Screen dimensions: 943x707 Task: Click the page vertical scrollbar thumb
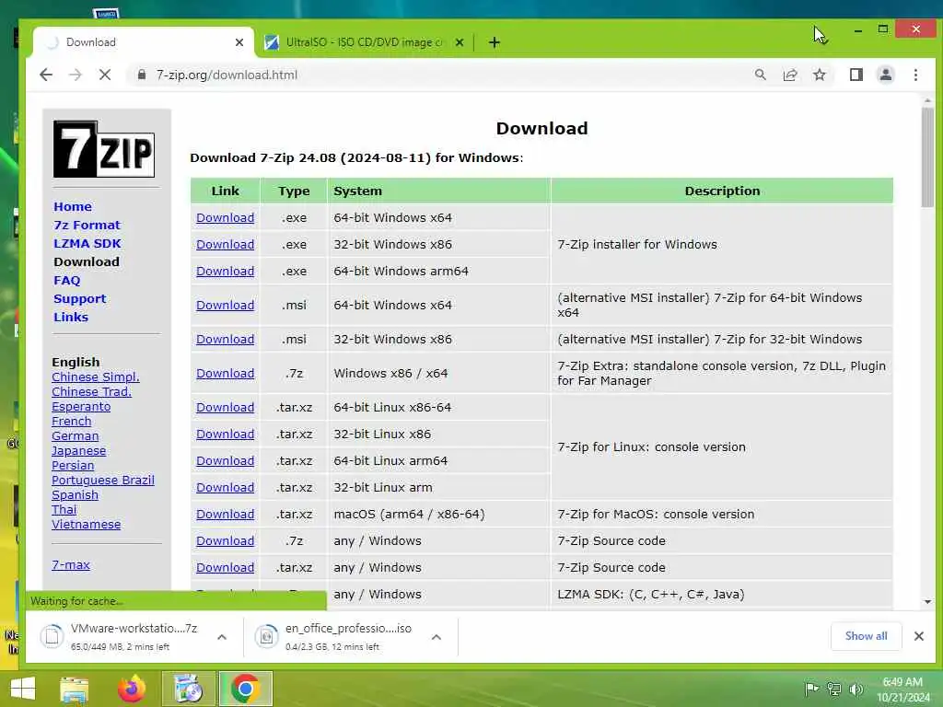(926, 156)
